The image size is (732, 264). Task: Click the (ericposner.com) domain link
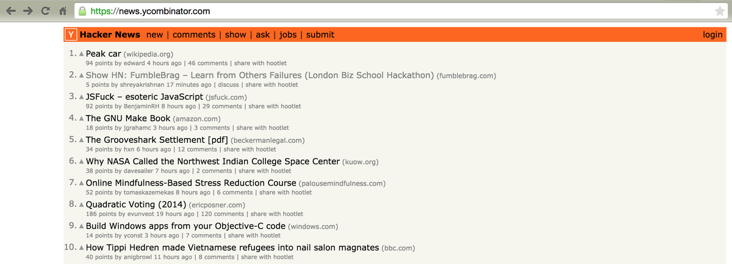tap(217, 205)
